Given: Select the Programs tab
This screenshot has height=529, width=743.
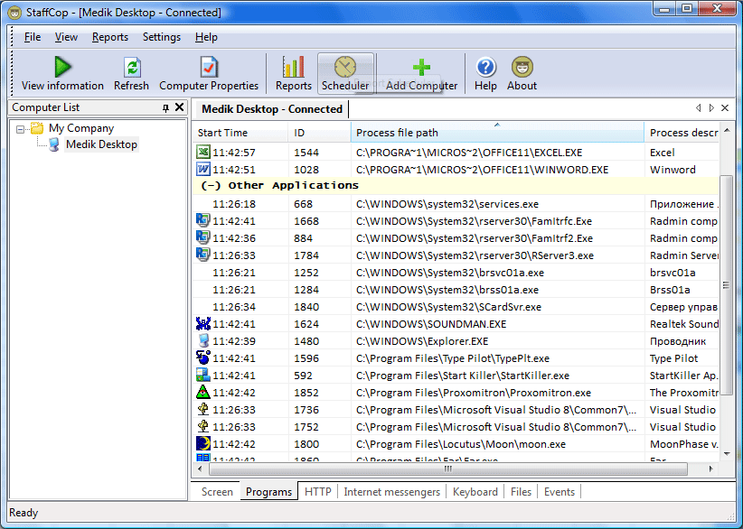Looking at the screenshot, I should click(268, 492).
